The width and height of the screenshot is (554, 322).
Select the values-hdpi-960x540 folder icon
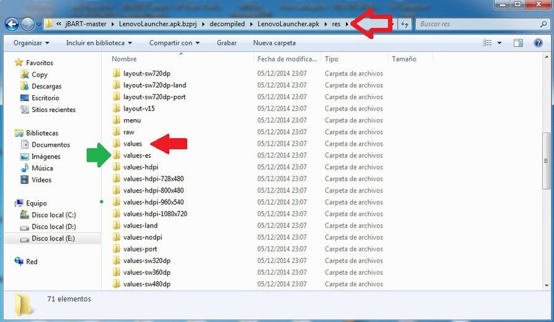coord(116,202)
